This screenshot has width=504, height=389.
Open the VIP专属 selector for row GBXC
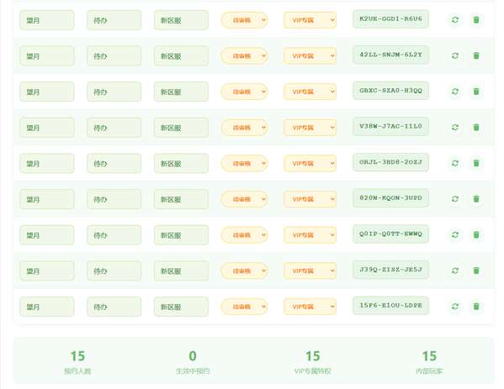tap(310, 92)
